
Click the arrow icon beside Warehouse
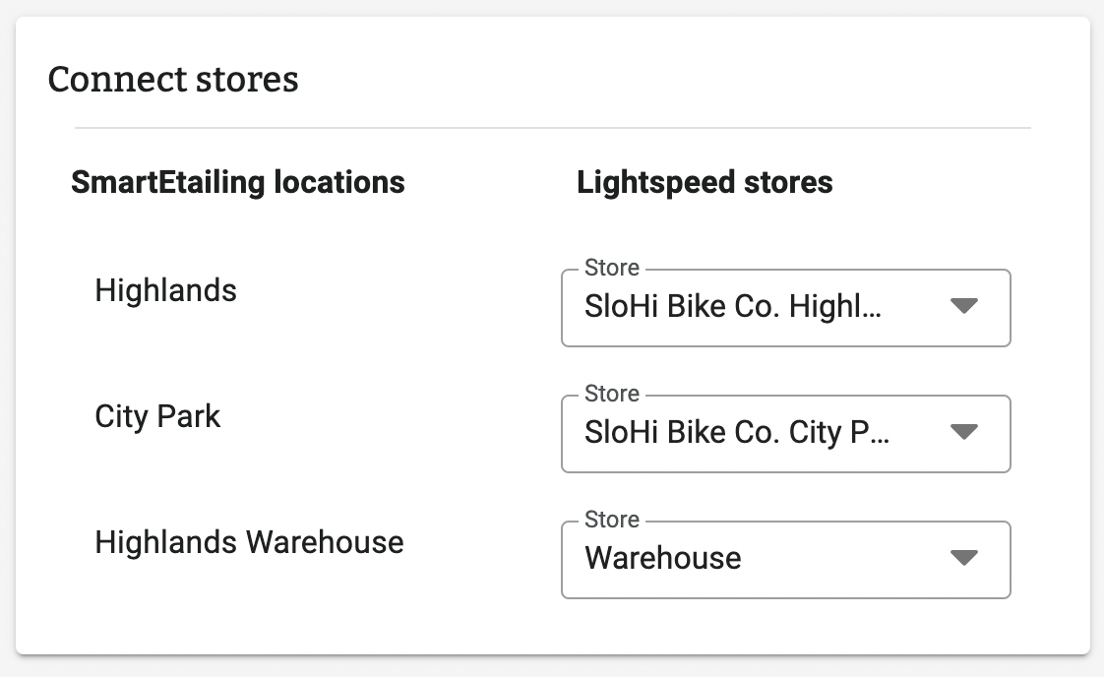click(963, 558)
